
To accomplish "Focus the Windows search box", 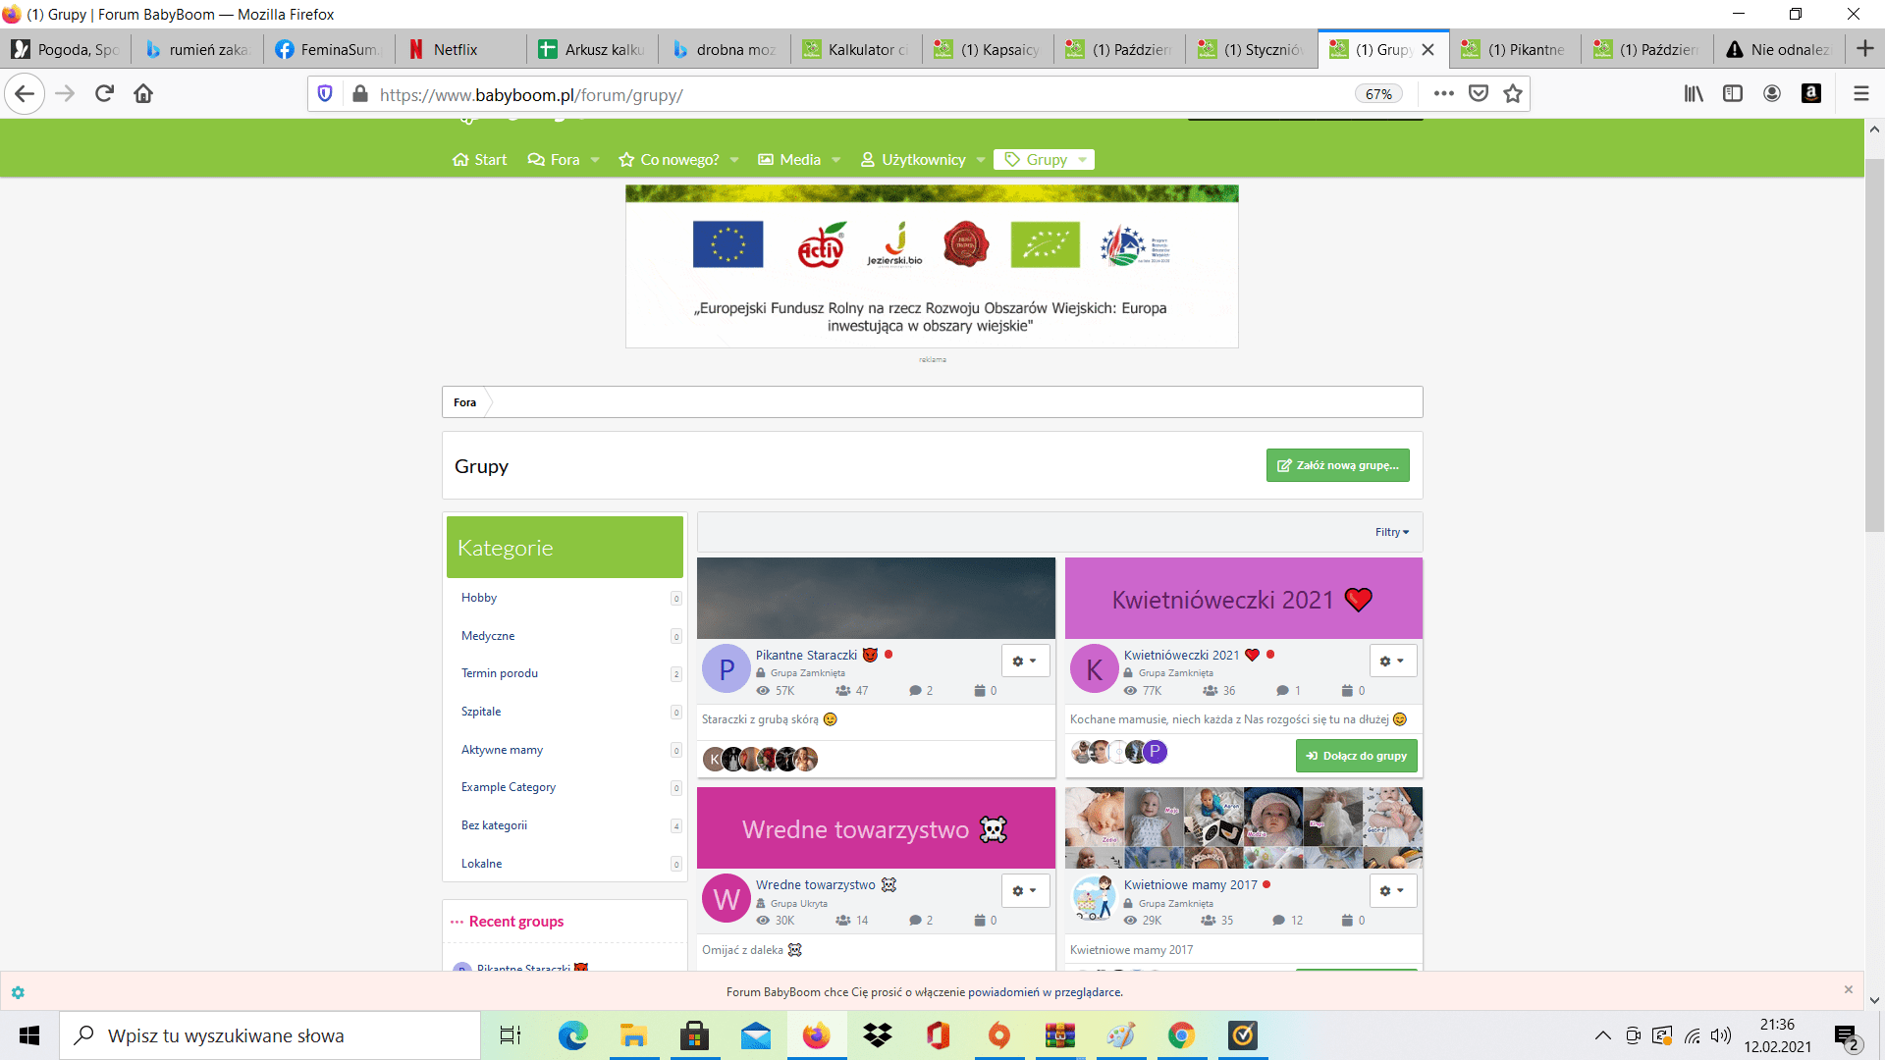I will coord(270,1035).
